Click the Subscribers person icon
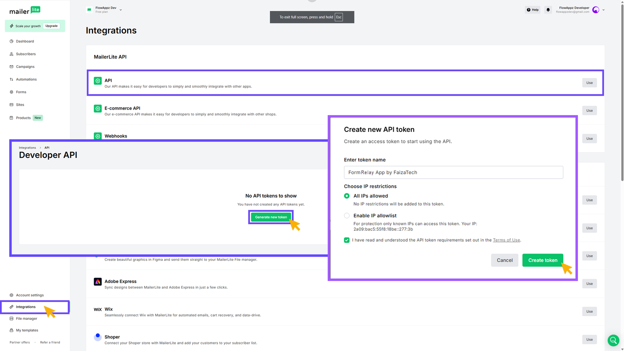624x351 pixels. click(x=11, y=54)
